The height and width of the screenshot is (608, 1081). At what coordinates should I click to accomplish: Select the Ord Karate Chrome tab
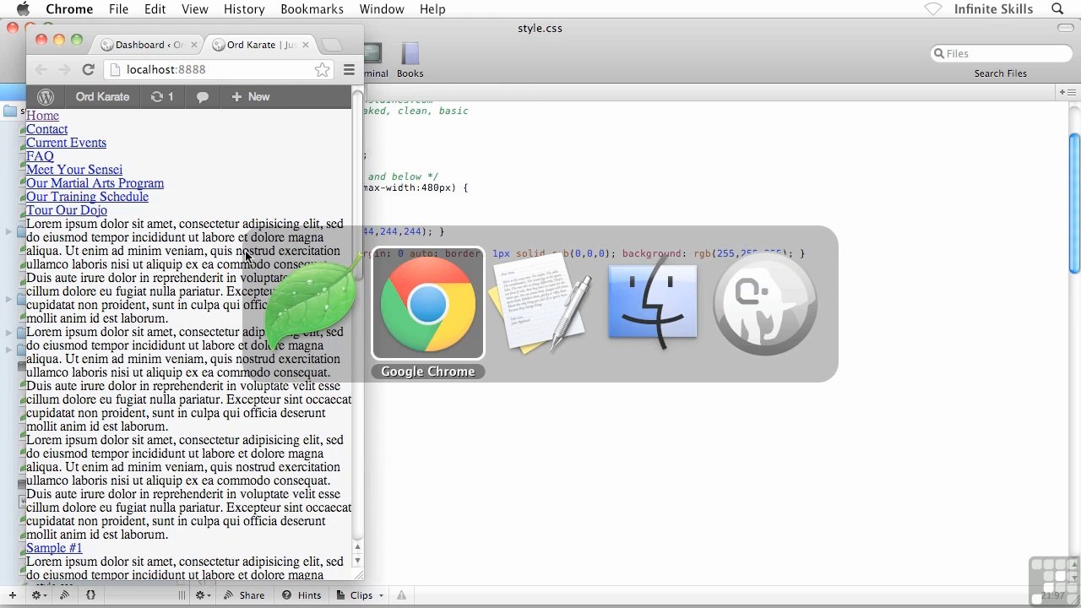(x=261, y=45)
